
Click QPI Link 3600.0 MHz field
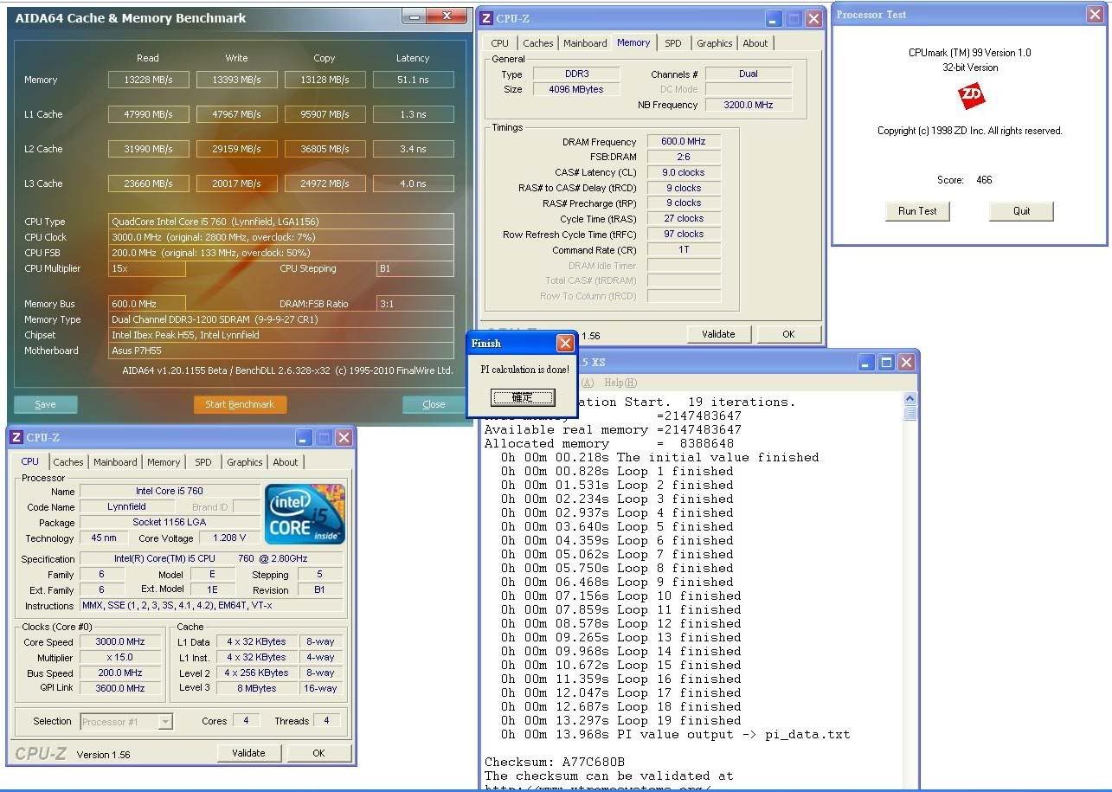pyautogui.click(x=120, y=688)
